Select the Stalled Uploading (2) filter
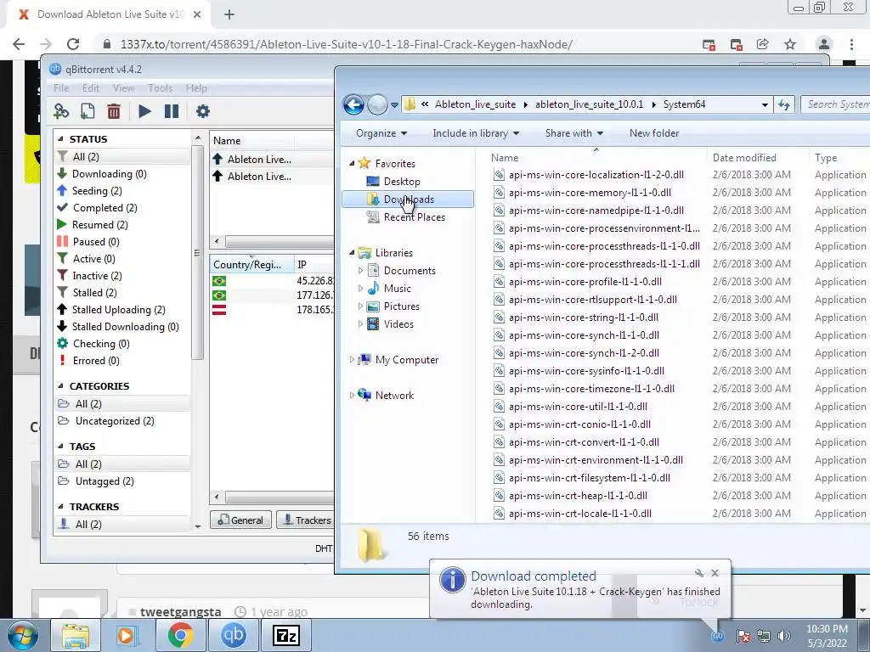This screenshot has height=652, width=870. click(119, 310)
